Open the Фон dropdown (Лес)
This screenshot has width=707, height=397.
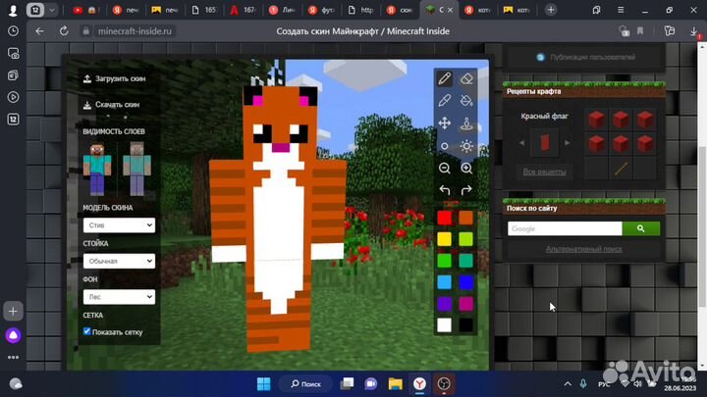(119, 297)
